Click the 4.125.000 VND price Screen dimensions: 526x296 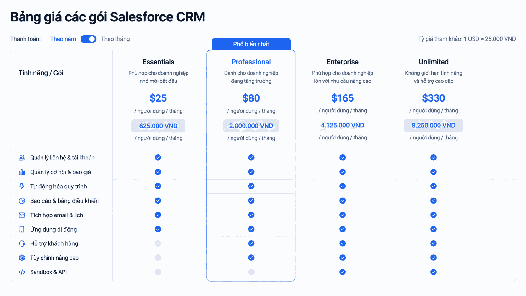tap(343, 125)
